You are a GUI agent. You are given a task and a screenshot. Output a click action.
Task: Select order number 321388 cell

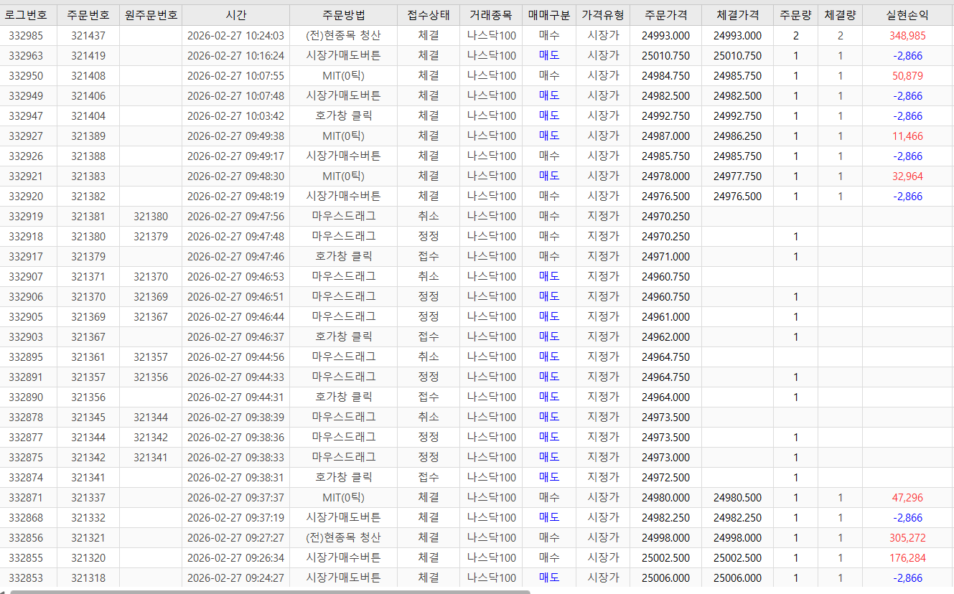coord(88,156)
